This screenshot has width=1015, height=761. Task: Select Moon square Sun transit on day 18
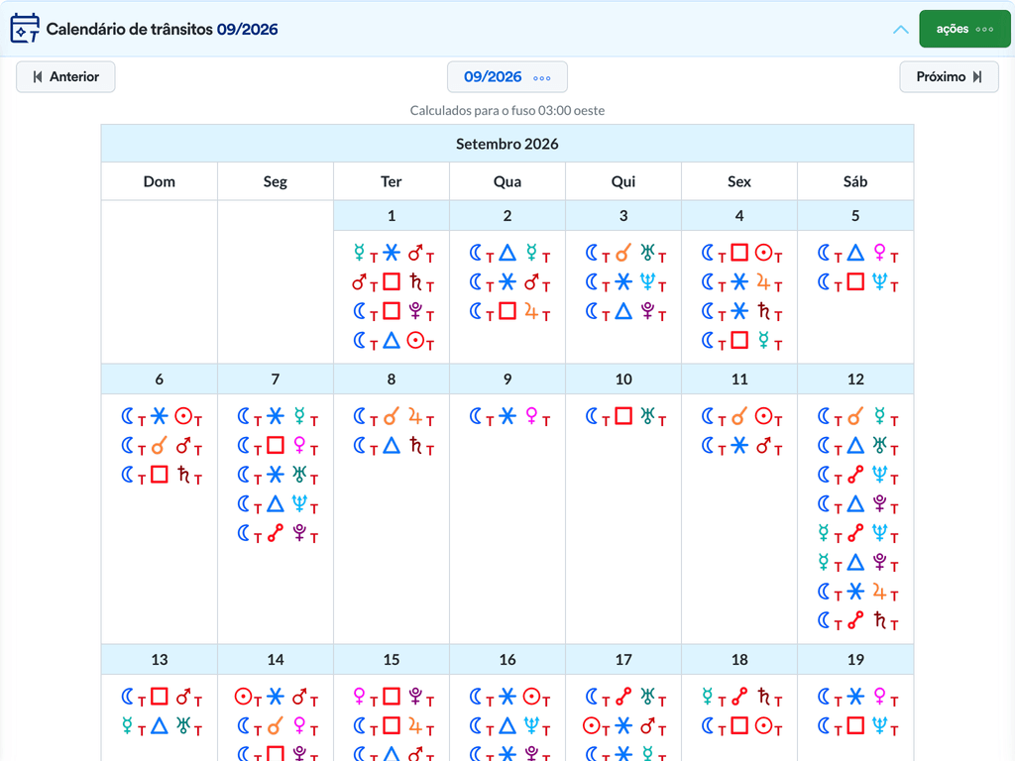tap(741, 726)
